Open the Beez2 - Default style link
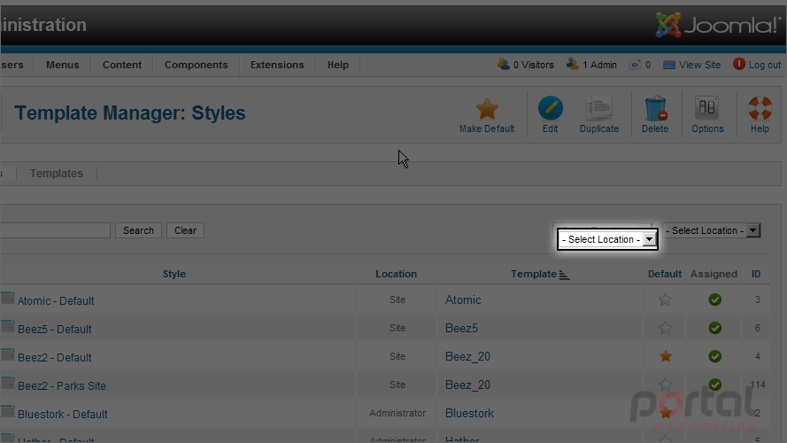This screenshot has height=443, width=787. 55,358
